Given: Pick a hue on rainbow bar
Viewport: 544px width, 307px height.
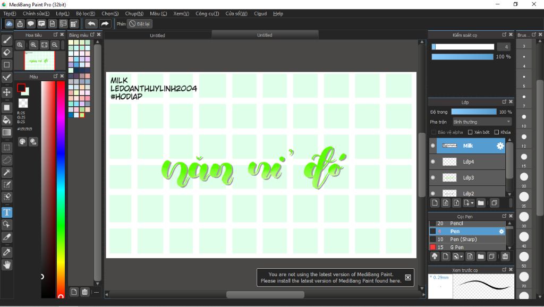Looking at the screenshot, I should [x=61, y=189].
